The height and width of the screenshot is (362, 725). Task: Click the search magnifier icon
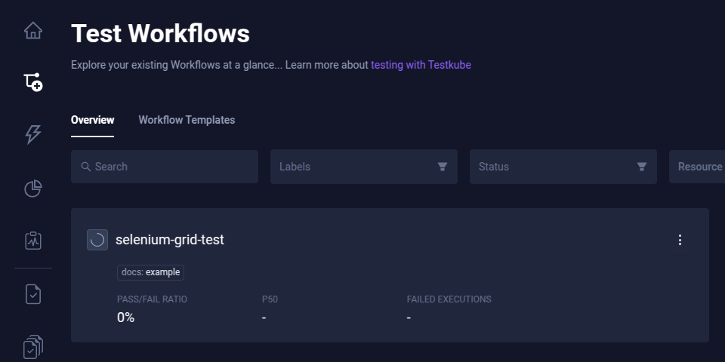pyautogui.click(x=85, y=167)
